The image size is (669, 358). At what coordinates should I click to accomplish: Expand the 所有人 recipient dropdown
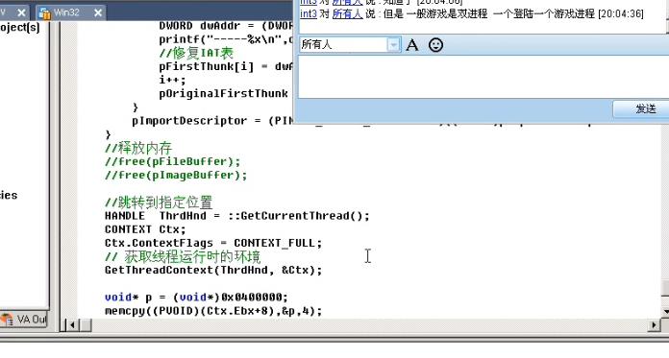pyautogui.click(x=393, y=45)
